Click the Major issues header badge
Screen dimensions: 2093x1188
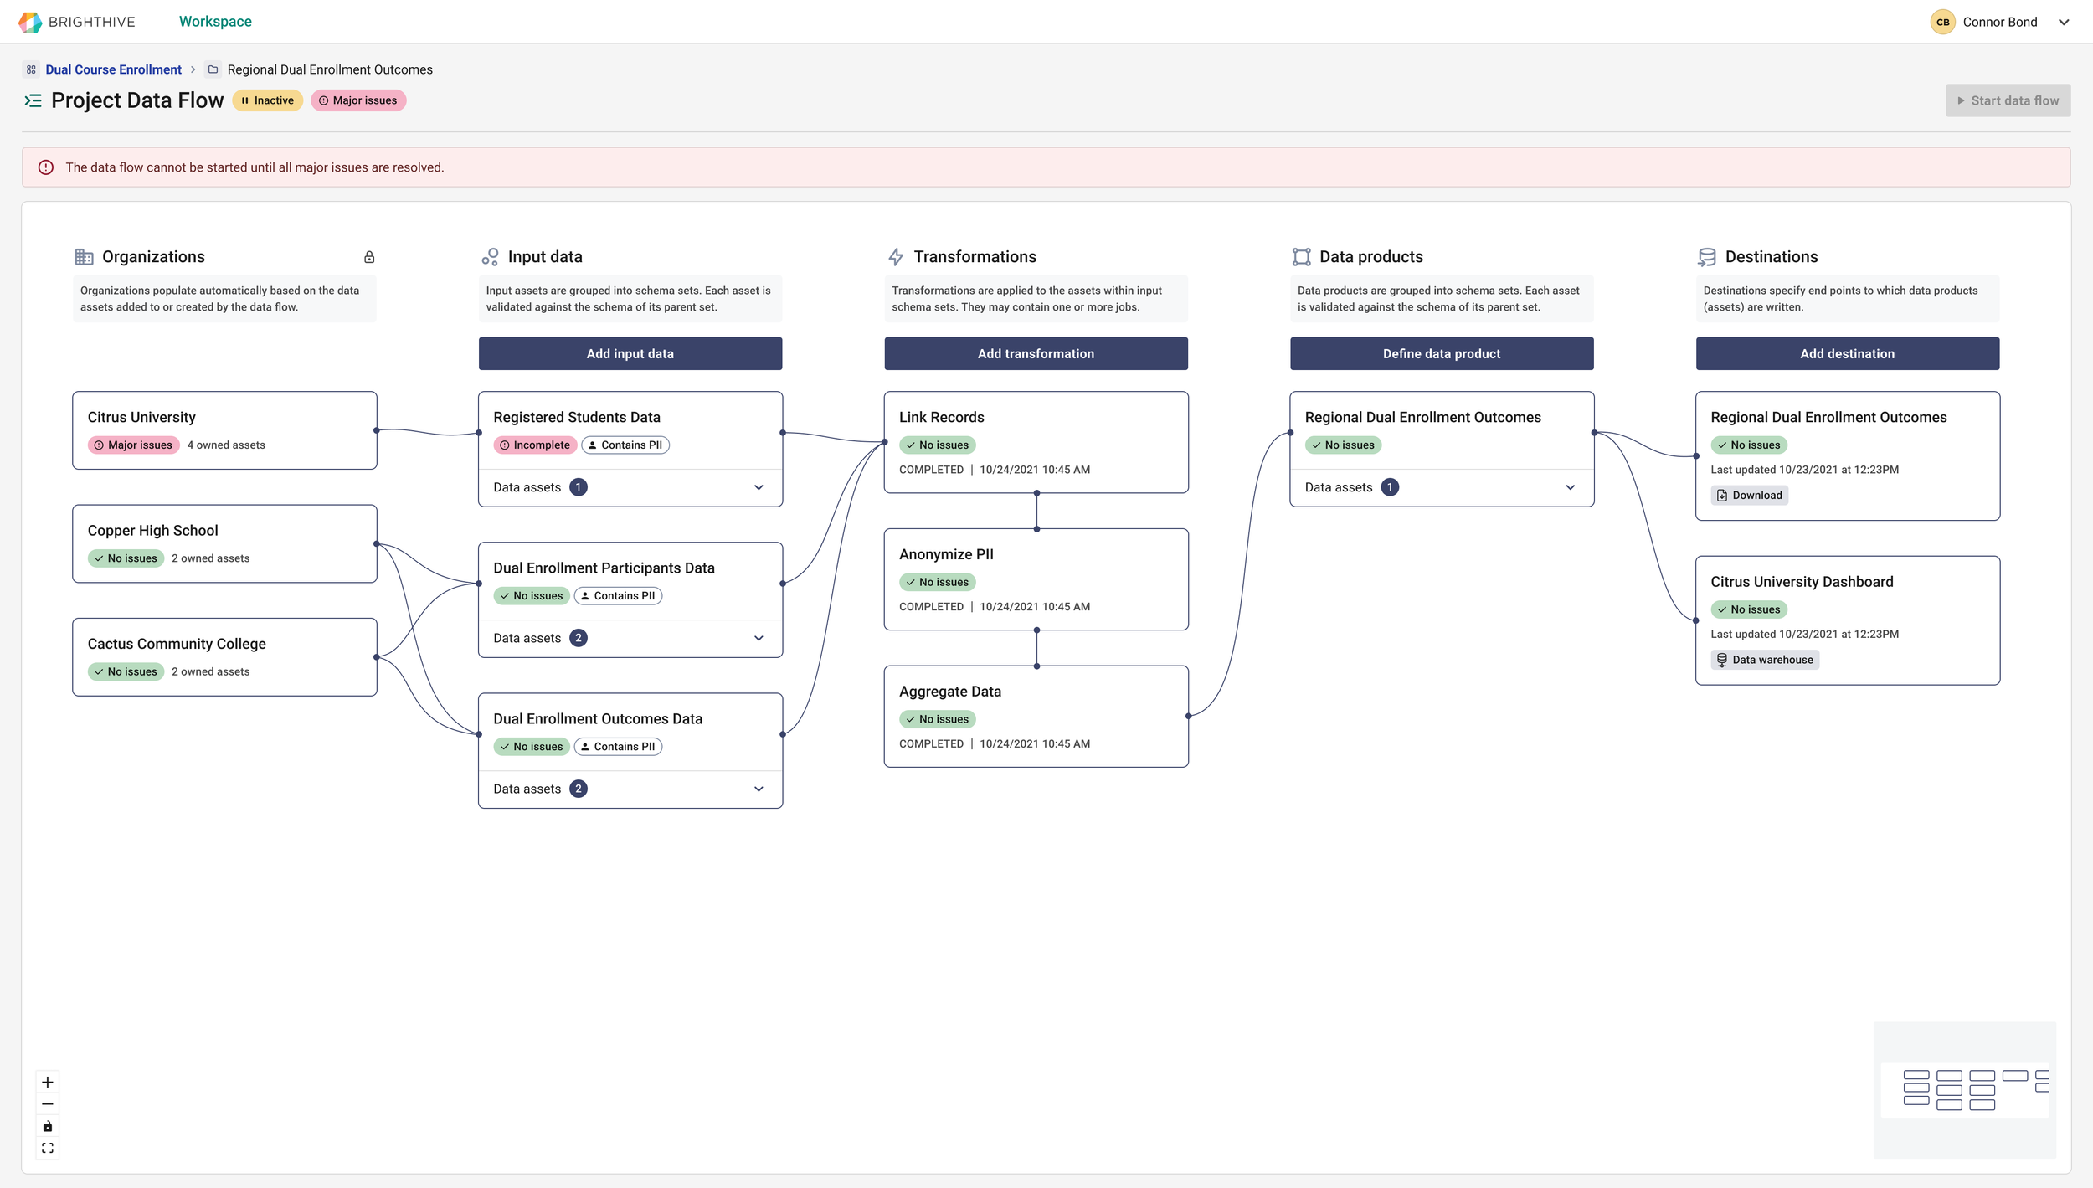[x=358, y=100]
